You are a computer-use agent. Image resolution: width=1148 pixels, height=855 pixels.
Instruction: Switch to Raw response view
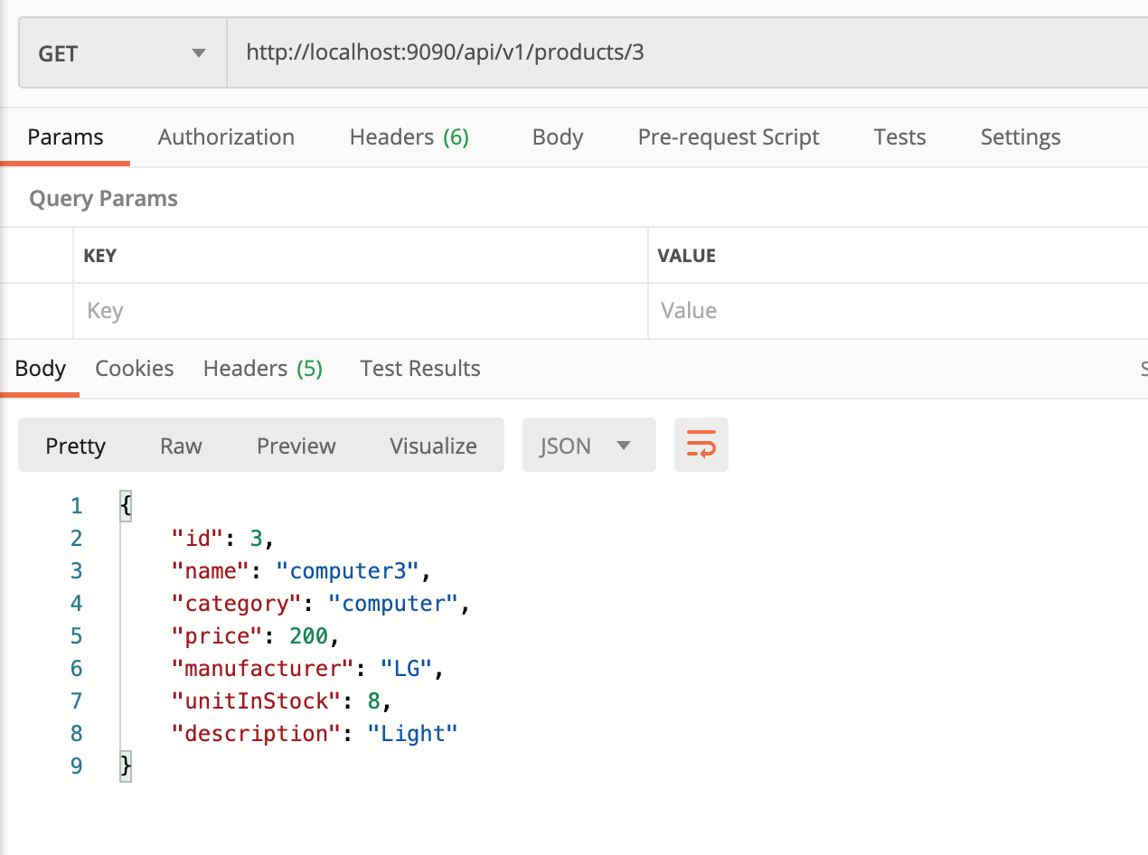coord(181,446)
